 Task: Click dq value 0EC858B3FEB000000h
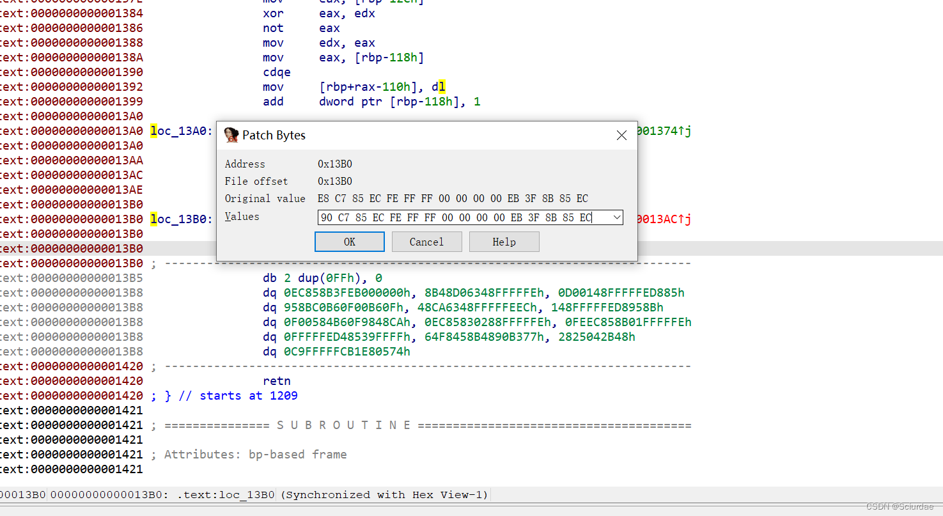coord(347,293)
